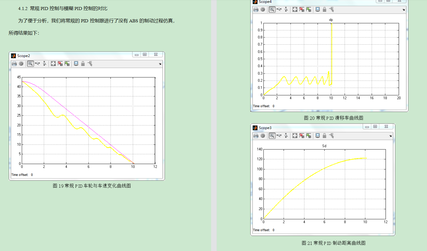Close the Scope3 window

[x=386, y=127]
